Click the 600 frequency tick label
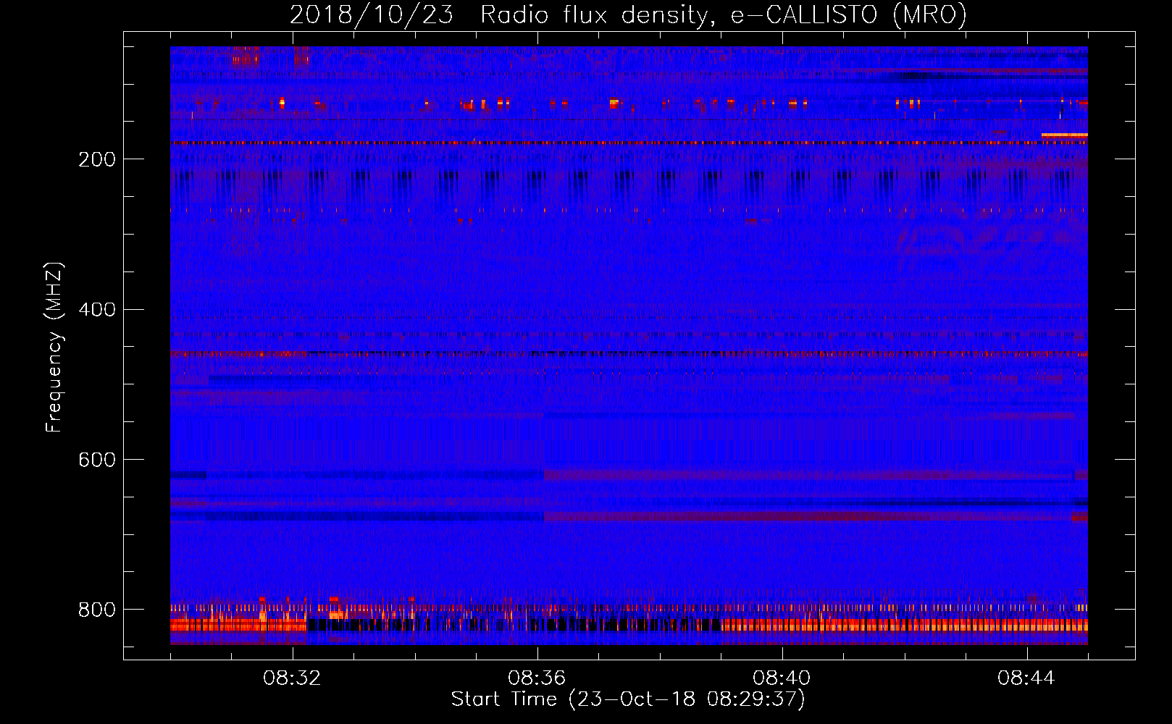1172x724 pixels. 97,460
